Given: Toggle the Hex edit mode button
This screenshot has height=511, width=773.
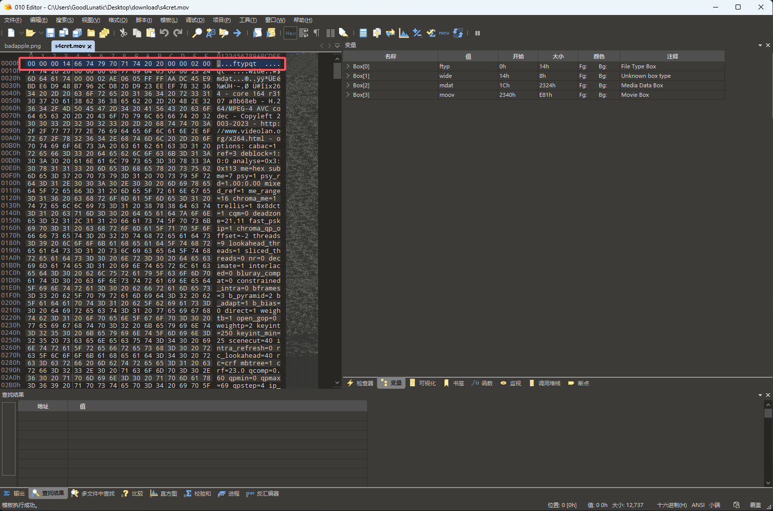Looking at the screenshot, I should coord(291,33).
